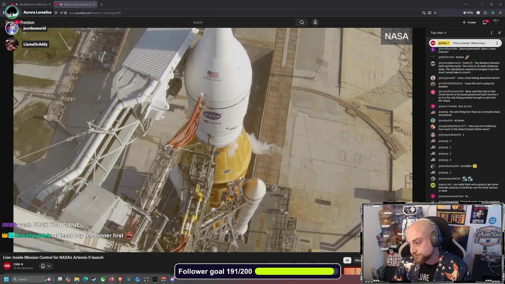505x284 pixels.
Task: Expand the notification bell subscription dropdown
Action: point(46,266)
